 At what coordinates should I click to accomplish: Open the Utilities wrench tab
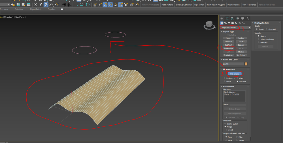[248, 18]
